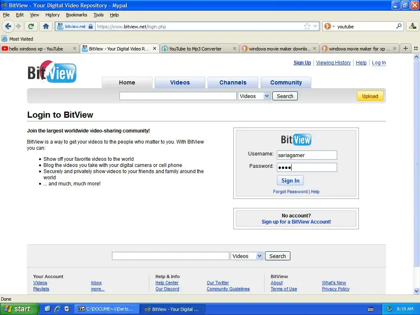Click the Windows Media Player quick launch icon
This screenshot has height=315, width=420.
tap(67, 309)
